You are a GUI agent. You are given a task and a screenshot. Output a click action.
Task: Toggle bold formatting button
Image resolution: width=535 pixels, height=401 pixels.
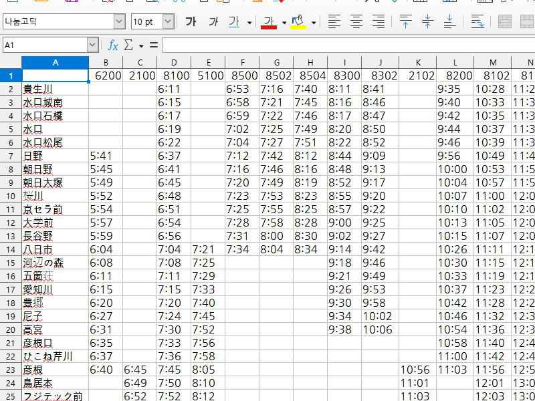191,22
